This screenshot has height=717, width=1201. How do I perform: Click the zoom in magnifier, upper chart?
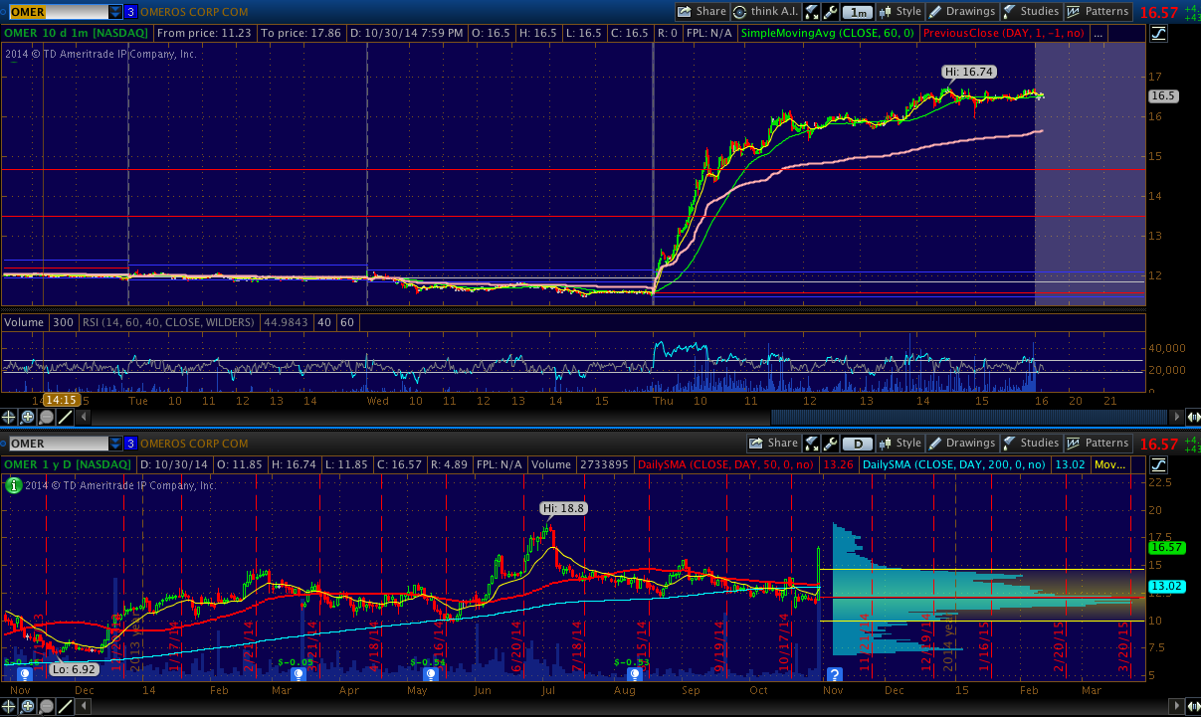point(28,418)
